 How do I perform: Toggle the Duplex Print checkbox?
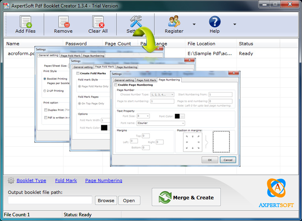pyautogui.click(x=46, y=110)
